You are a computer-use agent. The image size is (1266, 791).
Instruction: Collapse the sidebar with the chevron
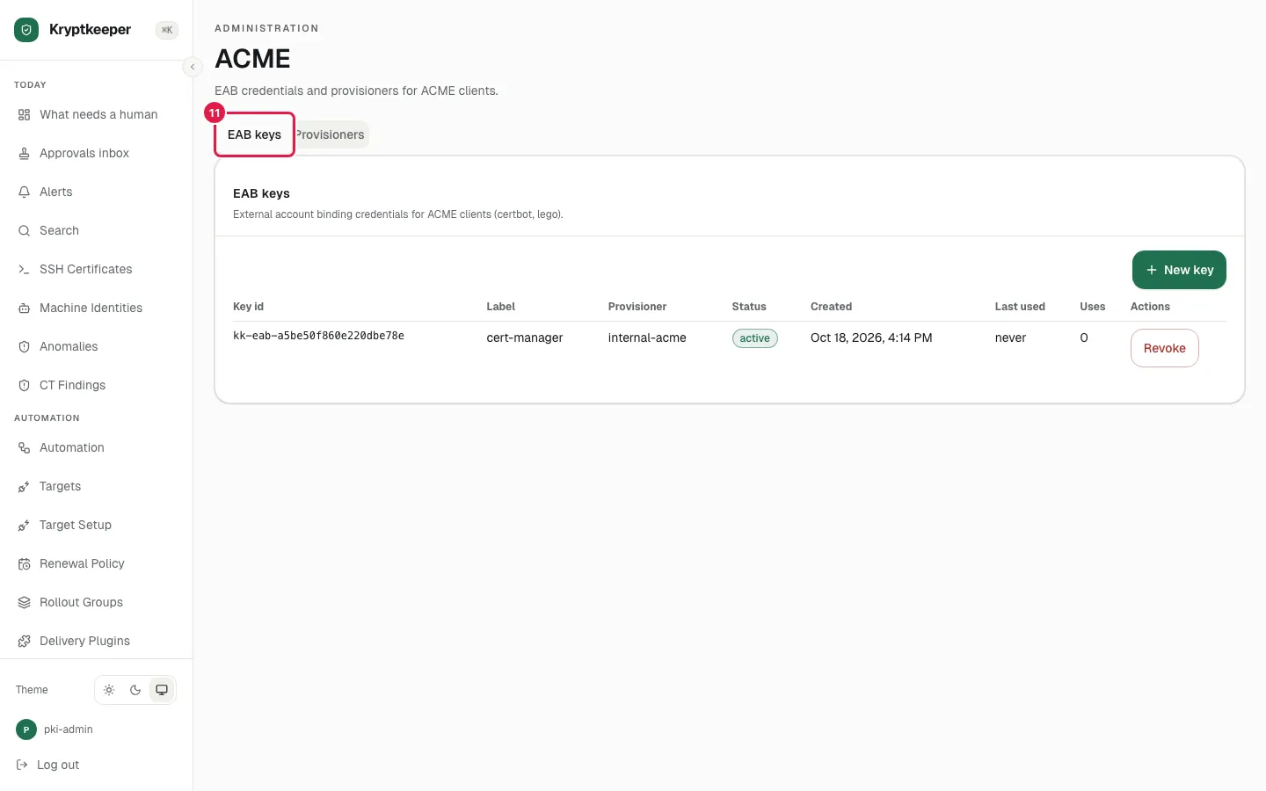click(193, 67)
